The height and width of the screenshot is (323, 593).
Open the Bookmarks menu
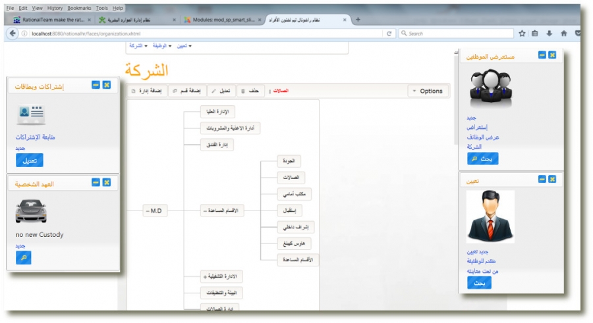(79, 8)
